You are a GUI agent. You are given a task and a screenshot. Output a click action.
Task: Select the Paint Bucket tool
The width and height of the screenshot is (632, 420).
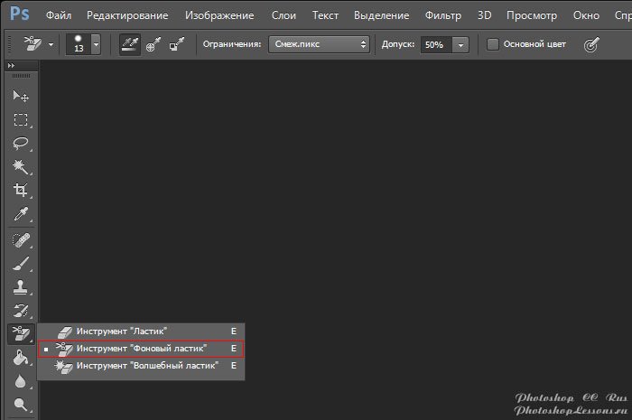20,359
